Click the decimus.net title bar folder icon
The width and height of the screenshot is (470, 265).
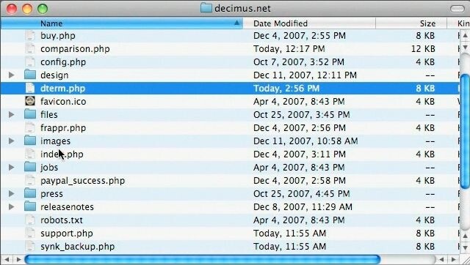pyautogui.click(x=206, y=8)
